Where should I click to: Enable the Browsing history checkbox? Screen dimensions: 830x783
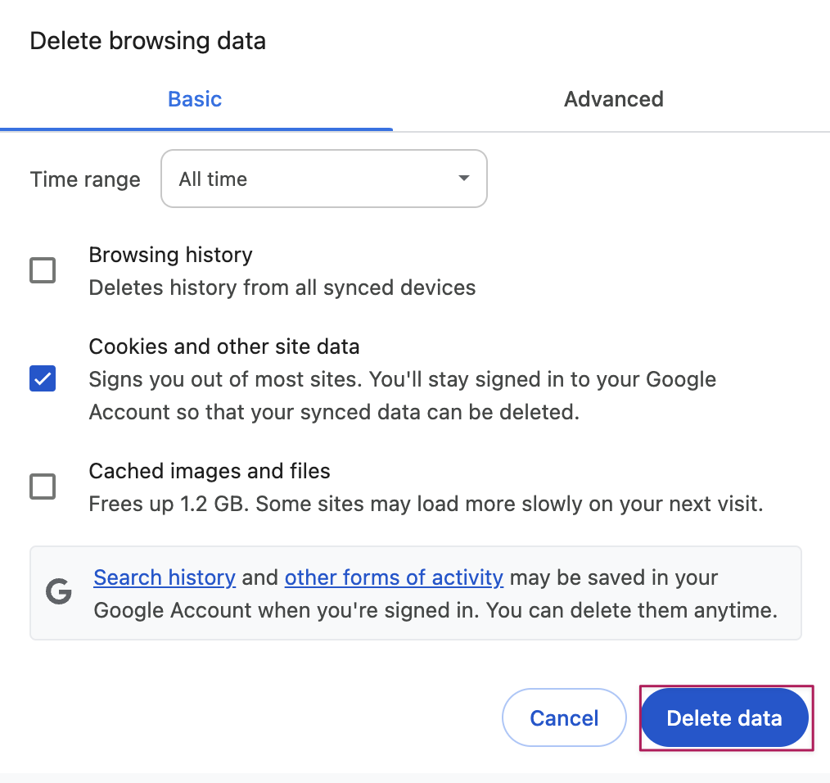point(43,270)
